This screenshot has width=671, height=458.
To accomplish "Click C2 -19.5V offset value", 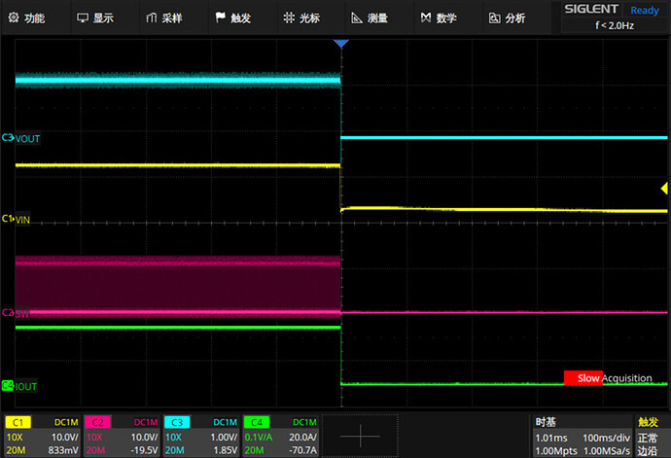I will pyautogui.click(x=144, y=450).
